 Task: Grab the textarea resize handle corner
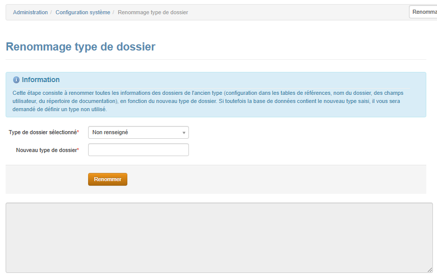pyautogui.click(x=430, y=270)
